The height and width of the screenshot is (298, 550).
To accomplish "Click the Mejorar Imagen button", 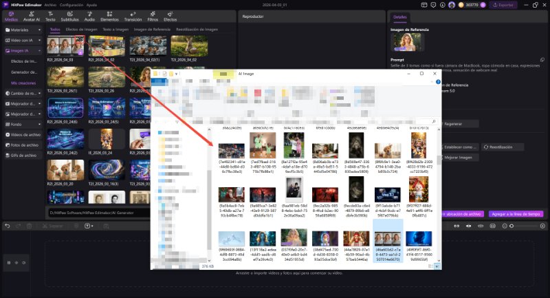I will click(x=461, y=158).
